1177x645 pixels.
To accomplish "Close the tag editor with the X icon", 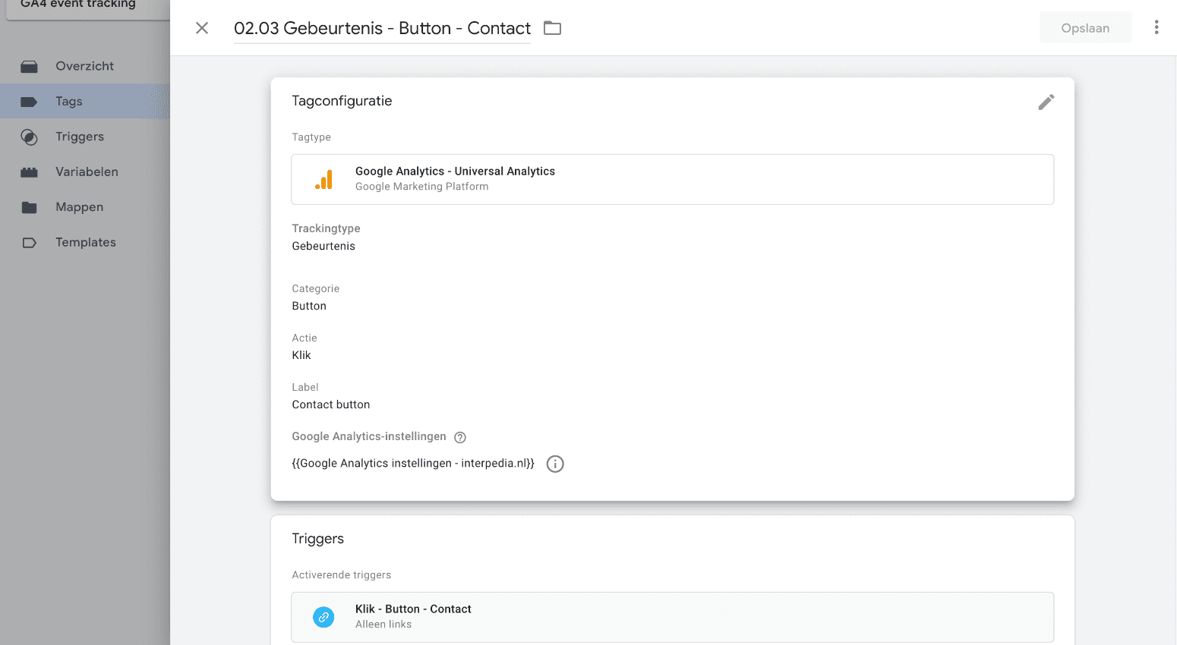I will [x=202, y=28].
